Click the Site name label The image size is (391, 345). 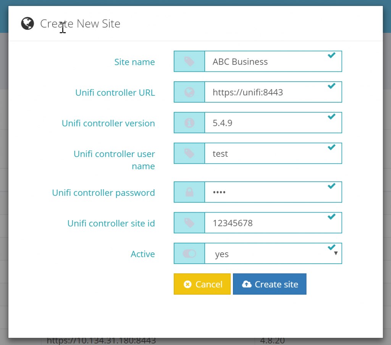(135, 62)
